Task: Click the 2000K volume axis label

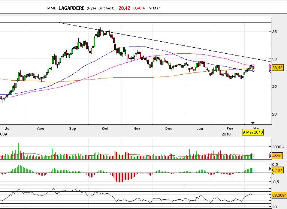Action: click(x=278, y=147)
